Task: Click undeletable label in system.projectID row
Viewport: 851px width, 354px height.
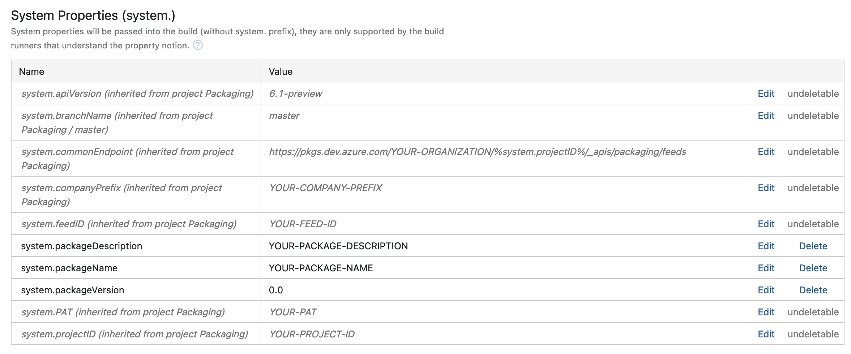Action: 813,334
